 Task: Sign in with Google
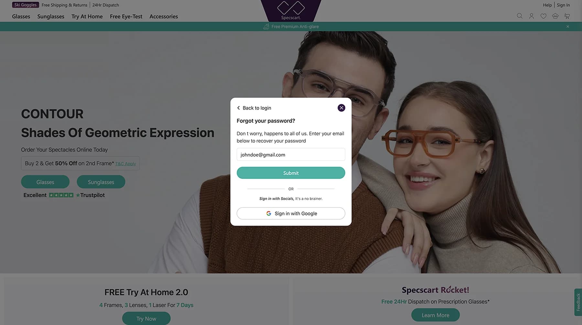point(291,213)
